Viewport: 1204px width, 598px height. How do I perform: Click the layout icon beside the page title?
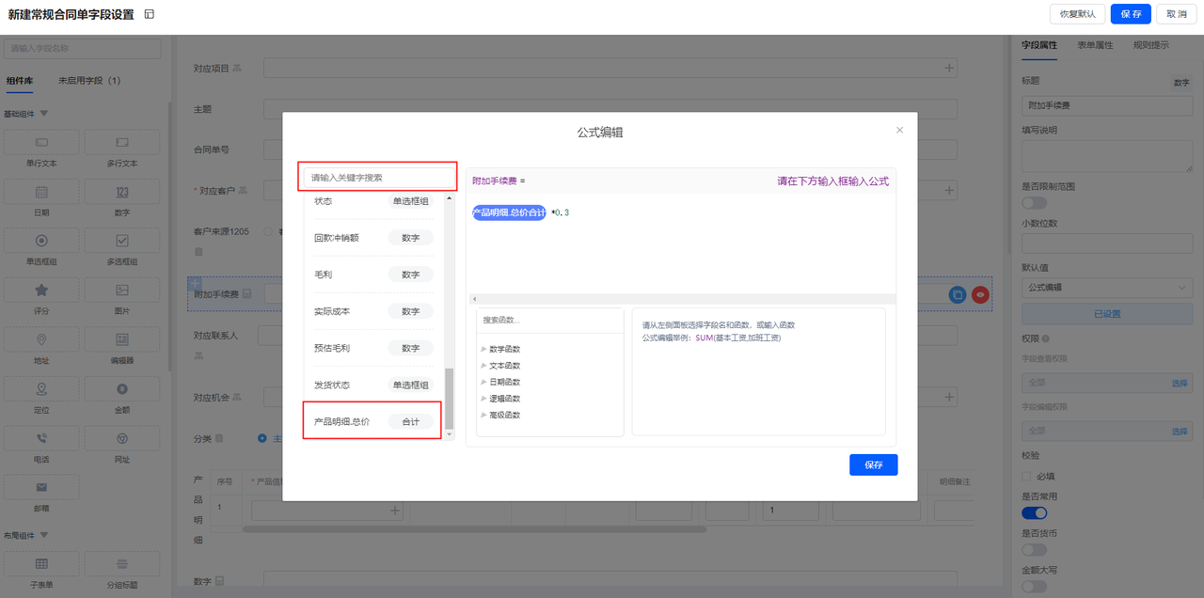pyautogui.click(x=150, y=14)
